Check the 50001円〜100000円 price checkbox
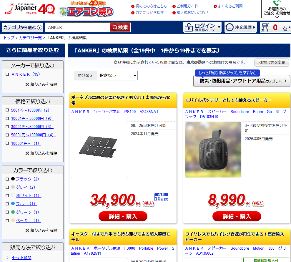 tap(7, 135)
